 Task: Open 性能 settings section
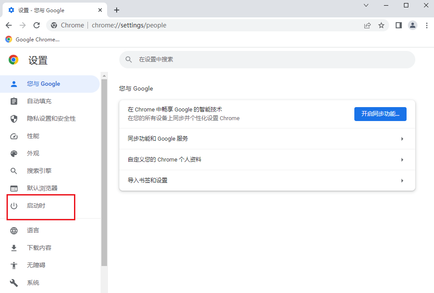(x=50, y=136)
